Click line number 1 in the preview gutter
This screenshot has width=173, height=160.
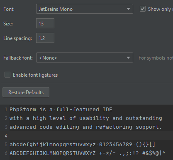tap(6, 110)
